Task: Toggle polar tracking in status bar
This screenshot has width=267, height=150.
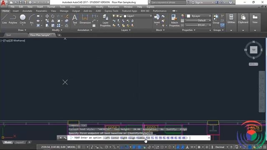Action: click(x=107, y=147)
